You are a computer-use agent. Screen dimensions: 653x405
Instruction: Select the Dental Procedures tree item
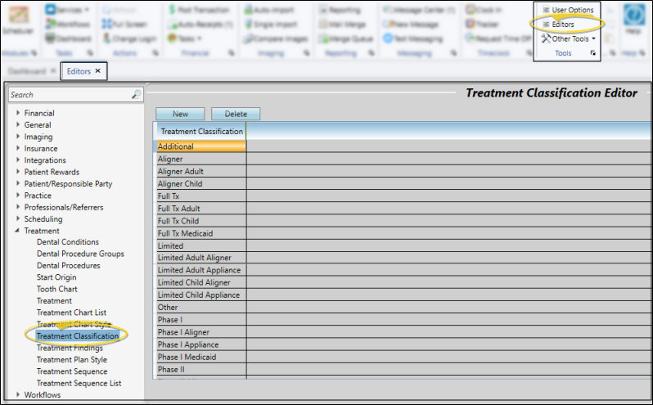[68, 266]
